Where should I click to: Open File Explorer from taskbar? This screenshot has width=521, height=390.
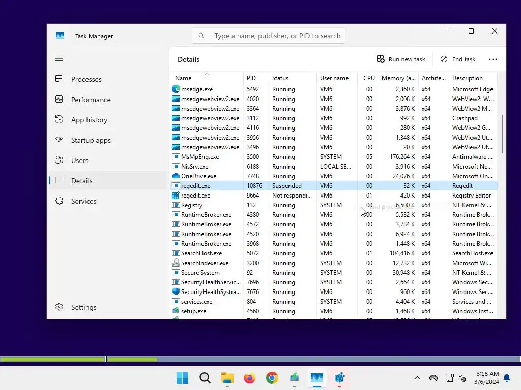coord(227,378)
